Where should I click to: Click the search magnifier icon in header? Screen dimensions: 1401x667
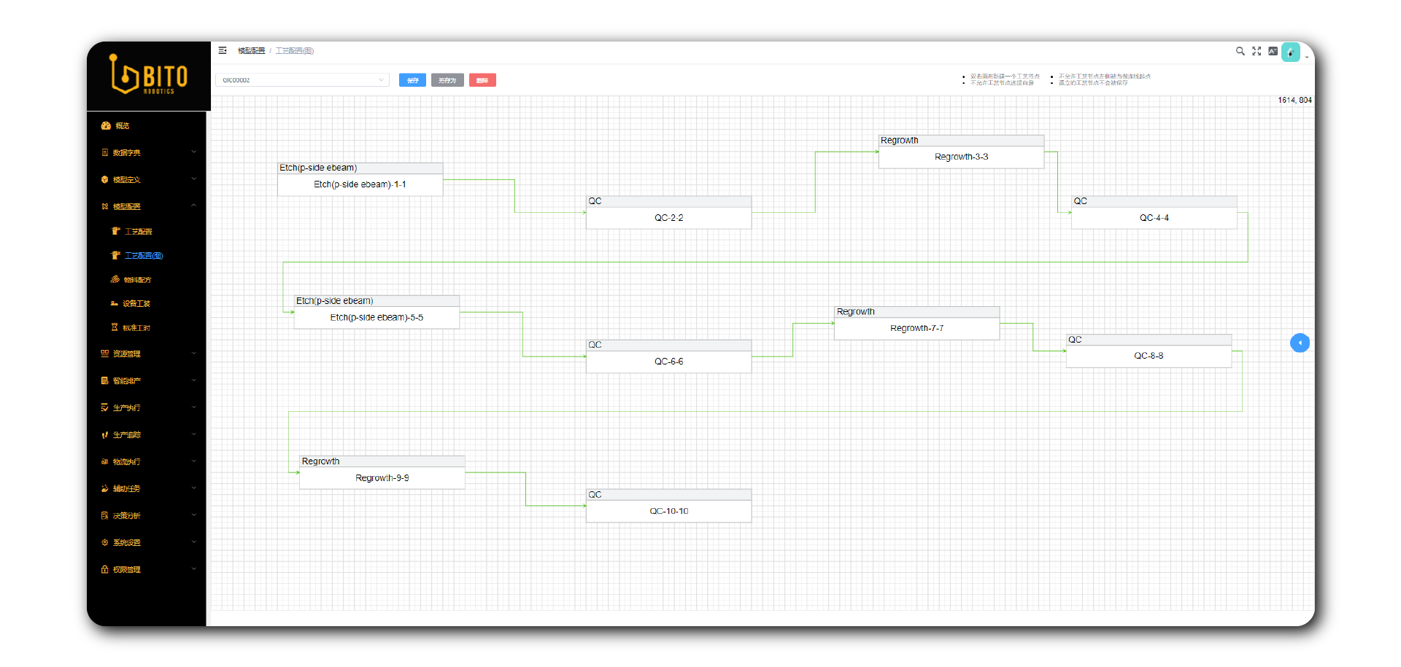coord(1240,51)
